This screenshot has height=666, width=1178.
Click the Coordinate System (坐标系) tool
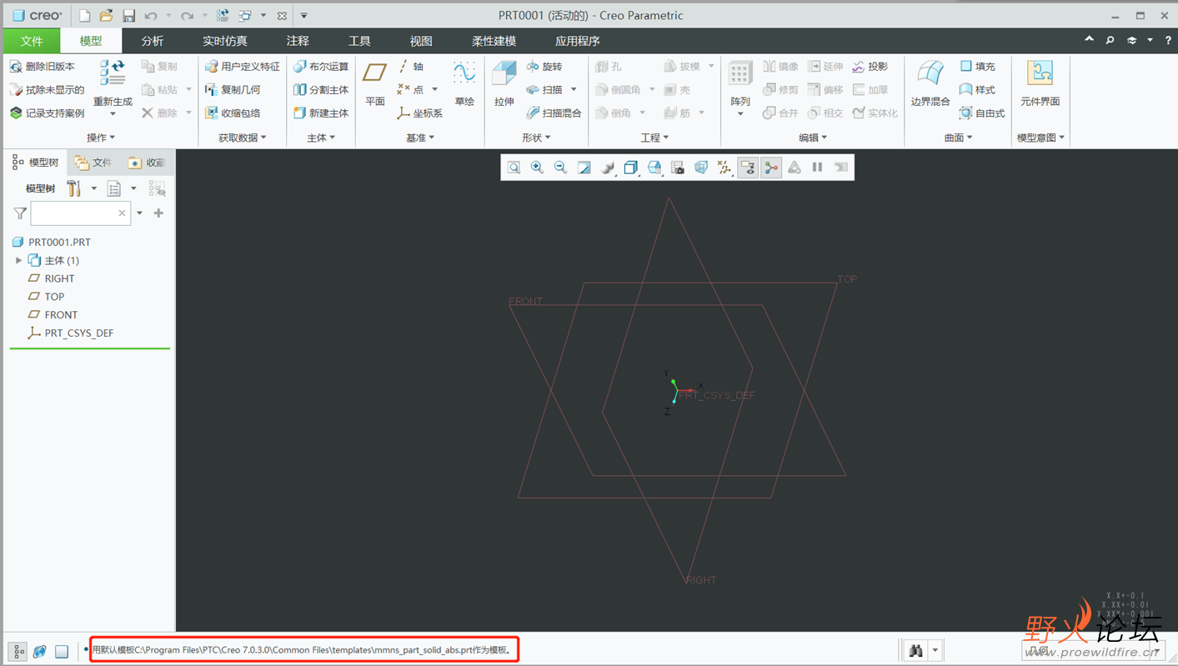click(419, 113)
